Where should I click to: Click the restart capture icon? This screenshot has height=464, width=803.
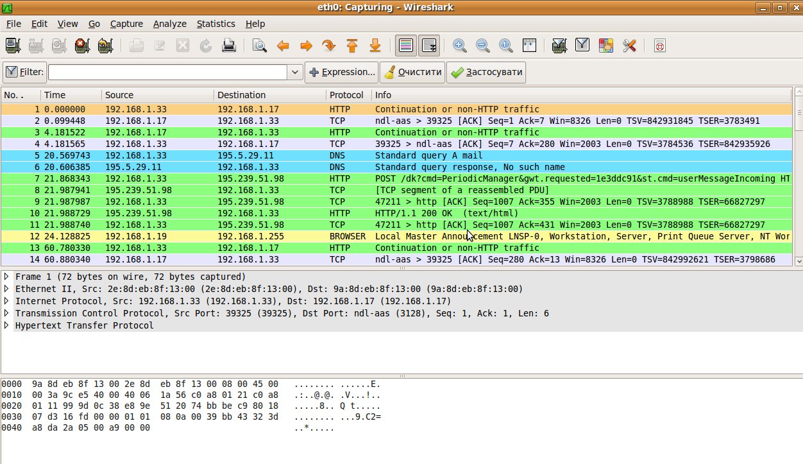click(105, 46)
